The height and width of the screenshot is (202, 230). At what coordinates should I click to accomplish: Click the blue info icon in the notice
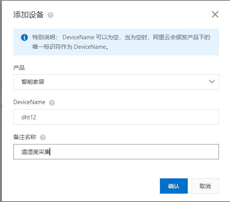[x=24, y=37]
